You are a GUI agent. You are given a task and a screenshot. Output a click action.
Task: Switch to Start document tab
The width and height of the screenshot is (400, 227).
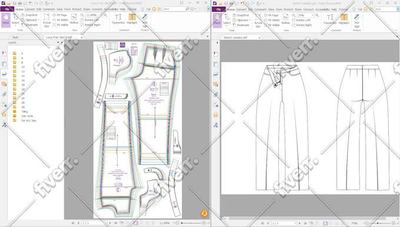(x=15, y=37)
